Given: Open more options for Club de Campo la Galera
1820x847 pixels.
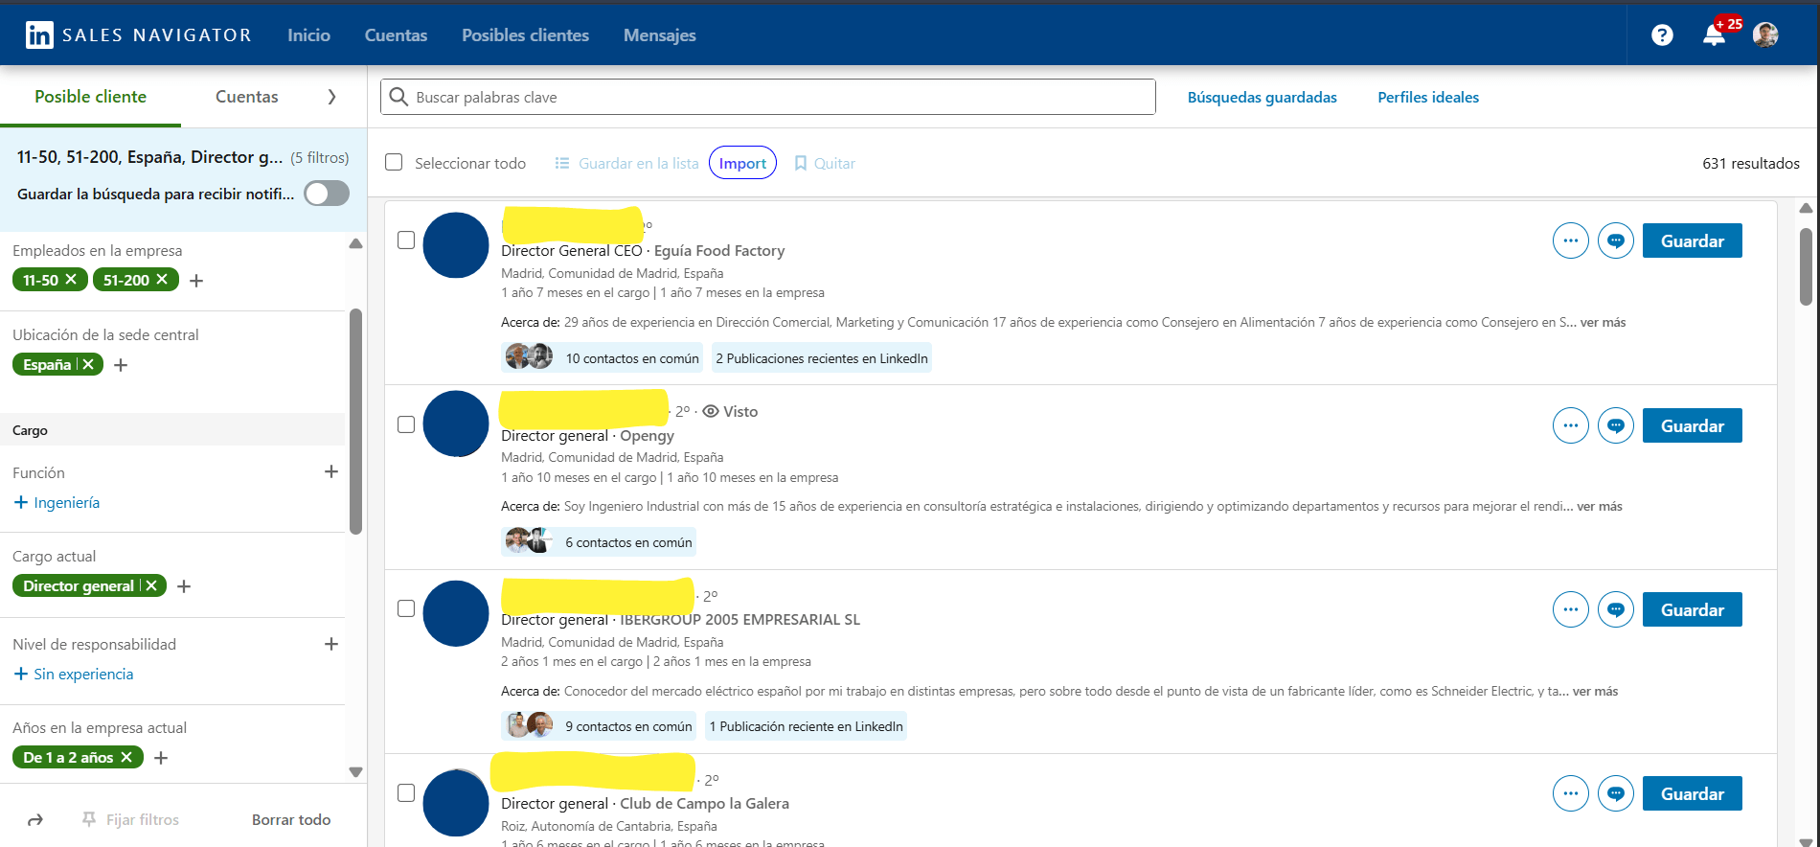Looking at the screenshot, I should pyautogui.click(x=1570, y=793).
